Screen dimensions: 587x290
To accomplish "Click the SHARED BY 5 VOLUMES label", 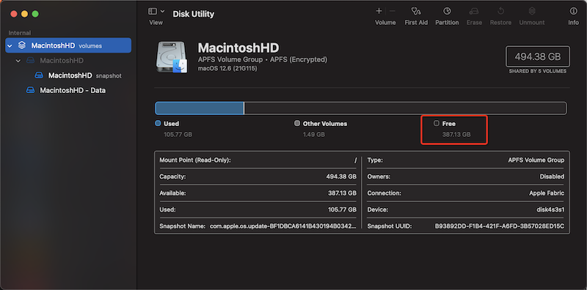I will [x=538, y=71].
